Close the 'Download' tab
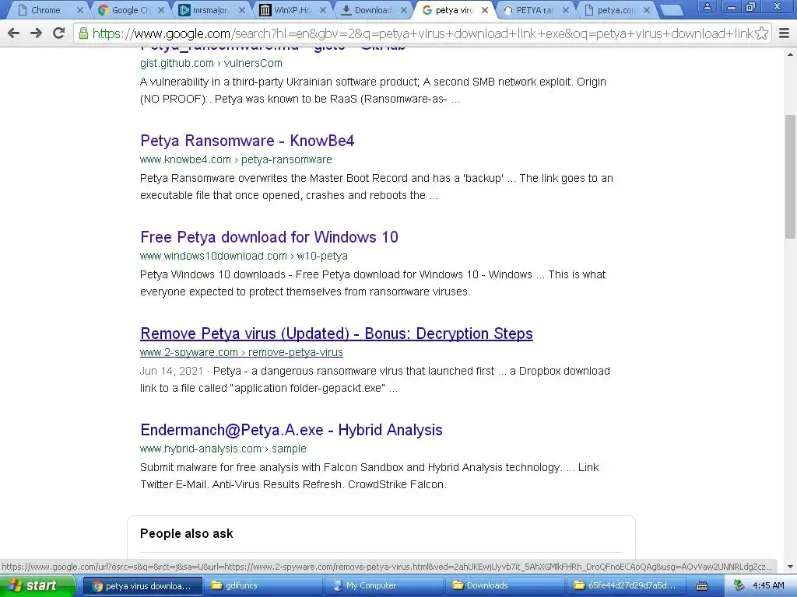 (x=404, y=10)
